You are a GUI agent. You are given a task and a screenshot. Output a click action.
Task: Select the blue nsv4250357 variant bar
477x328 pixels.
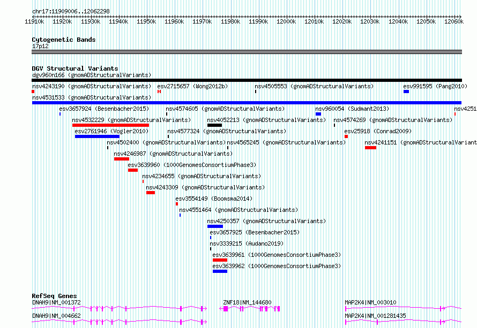(215, 226)
